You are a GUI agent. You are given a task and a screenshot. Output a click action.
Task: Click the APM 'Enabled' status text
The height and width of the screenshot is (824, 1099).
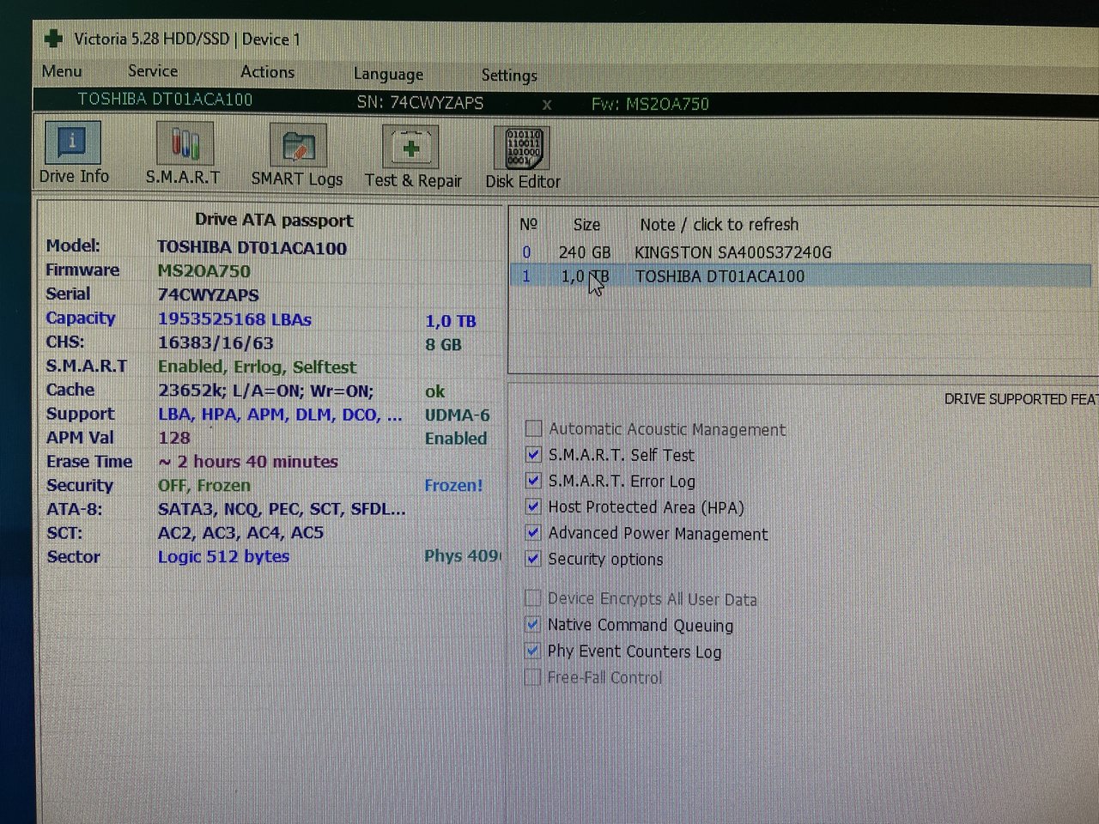(455, 439)
